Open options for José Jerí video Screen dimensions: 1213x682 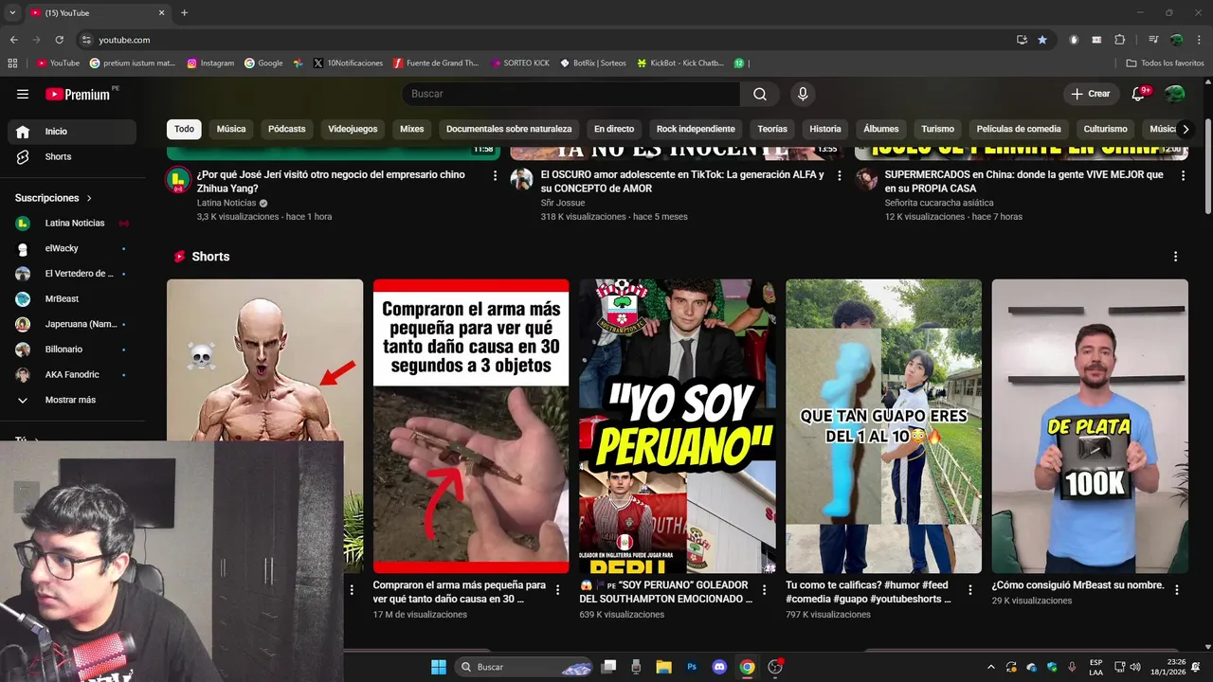tap(495, 175)
